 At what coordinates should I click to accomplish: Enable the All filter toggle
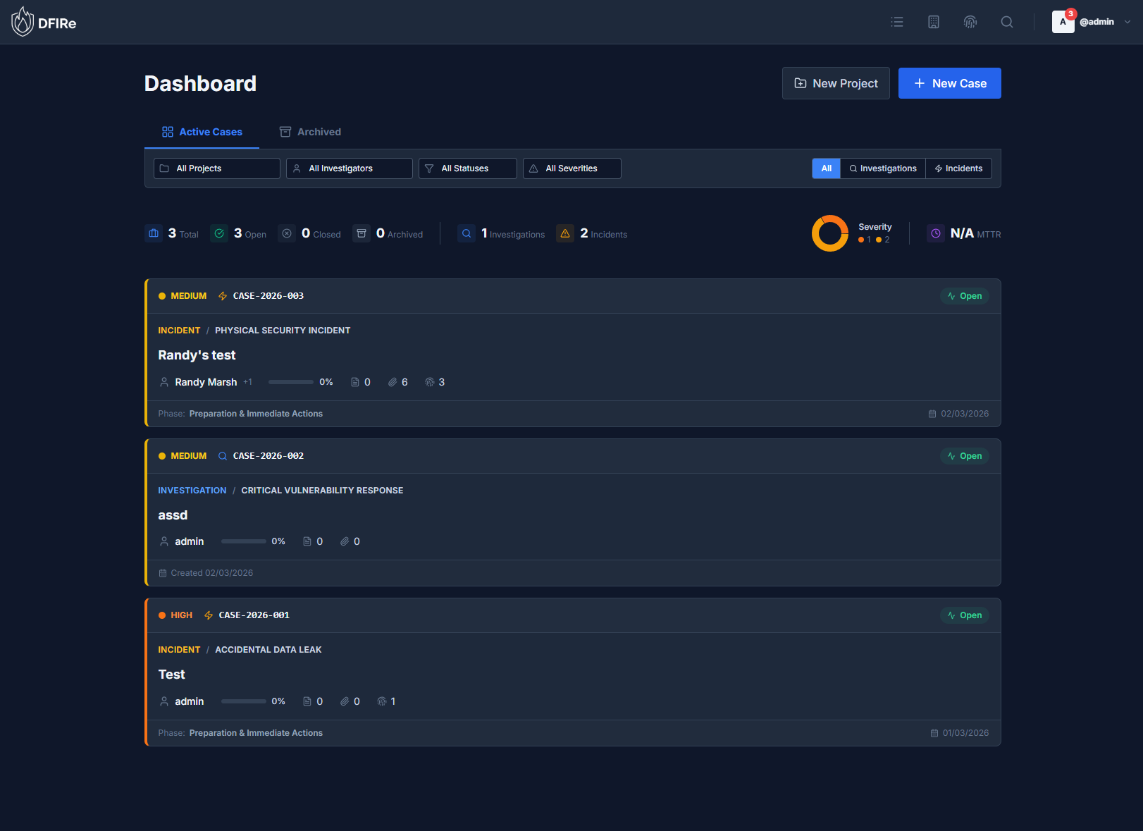coord(826,168)
